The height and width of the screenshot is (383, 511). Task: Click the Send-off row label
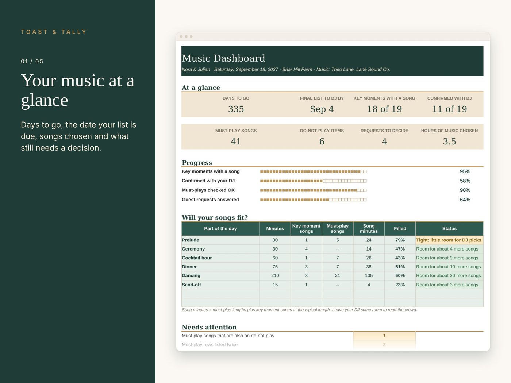192,285
